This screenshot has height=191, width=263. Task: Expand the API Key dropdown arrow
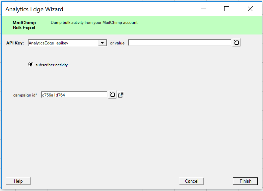(x=102, y=43)
